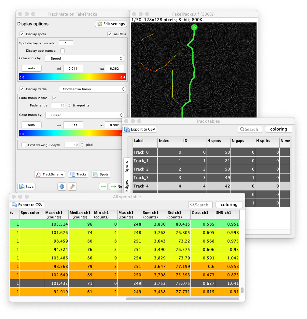Click the green back arrow button
This screenshot has height=319, width=307.
103,187
